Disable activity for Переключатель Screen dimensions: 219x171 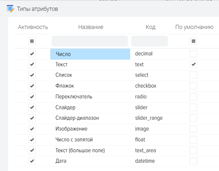pyautogui.click(x=32, y=96)
